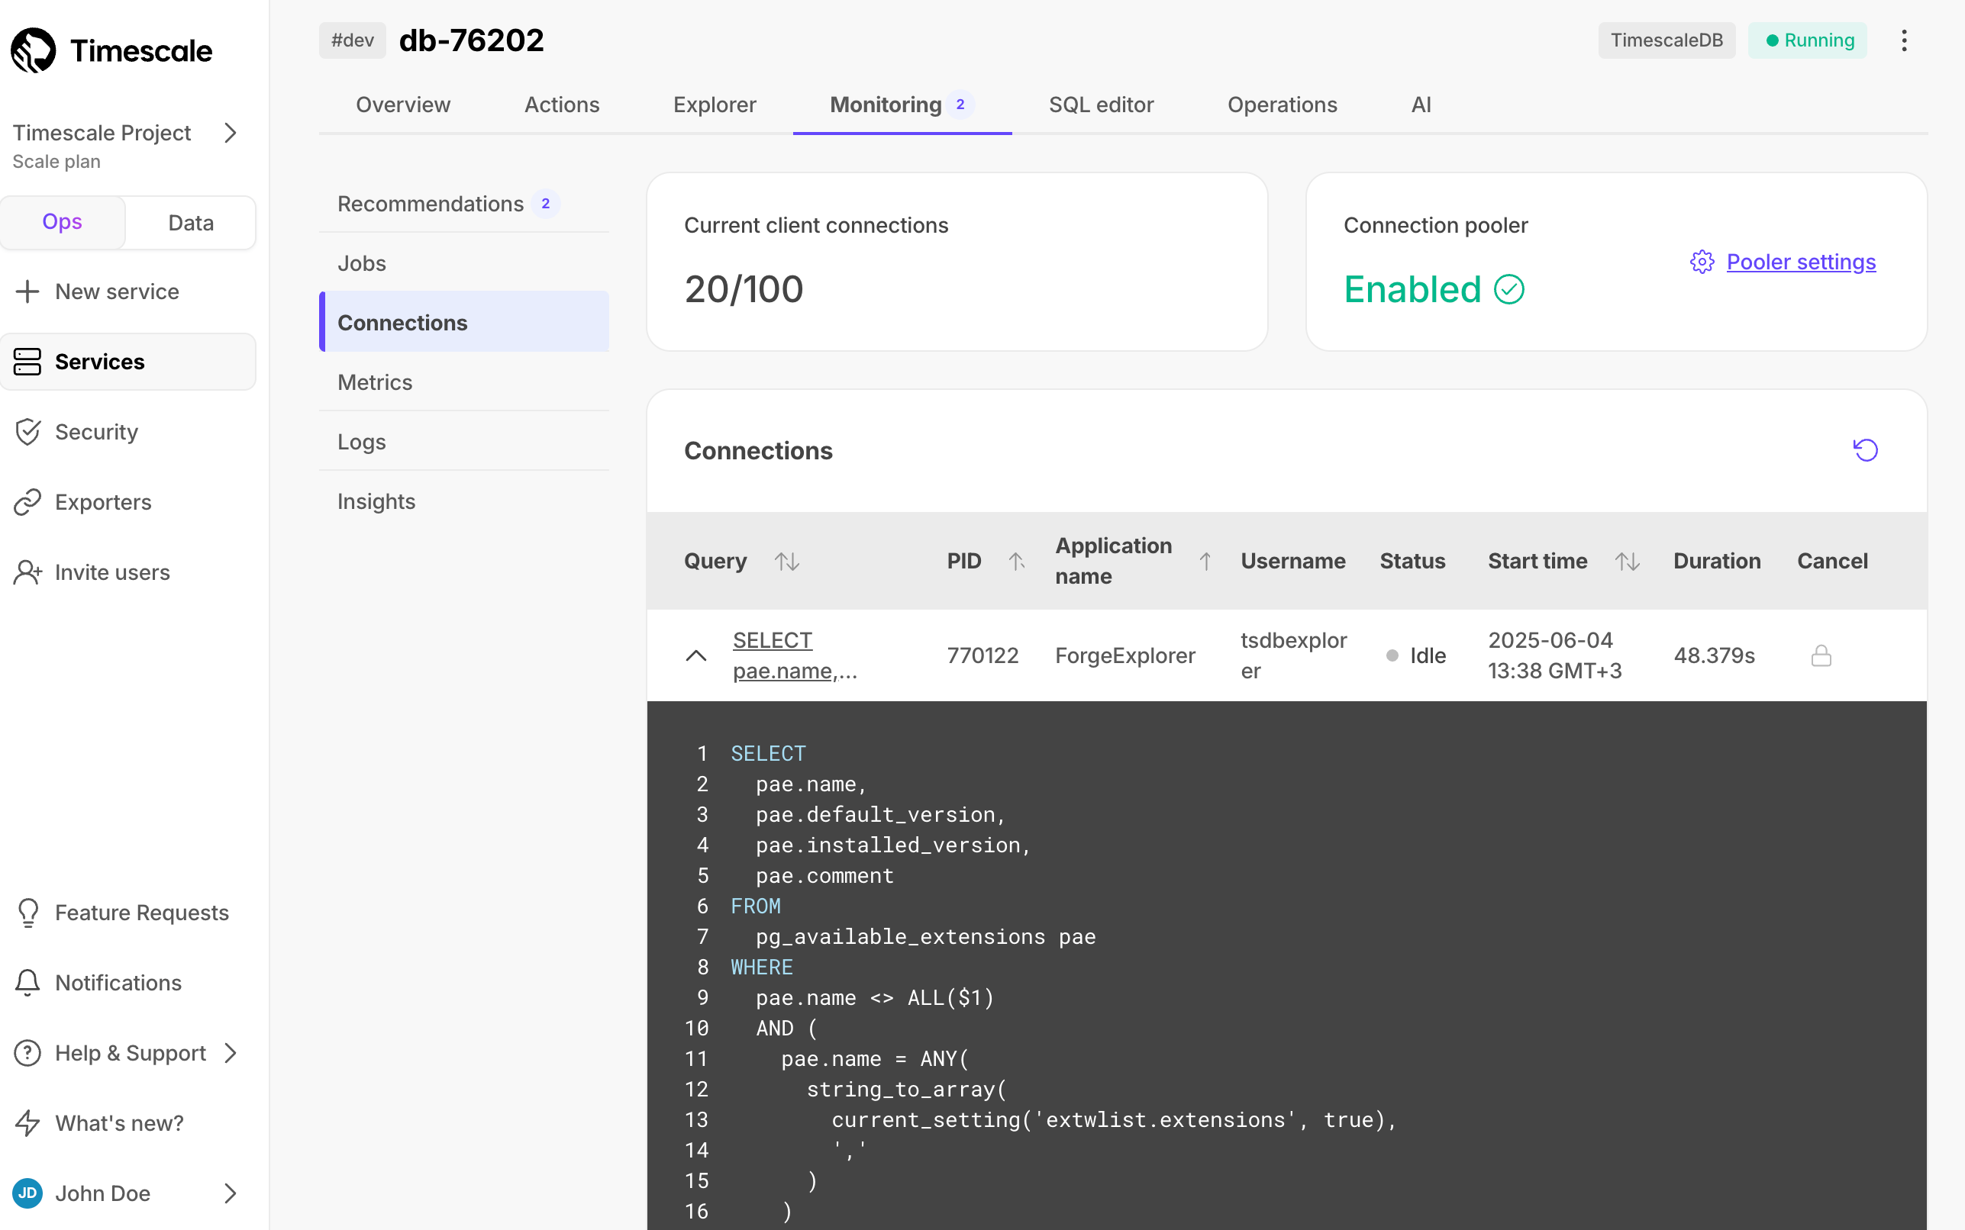Switch to the Data toggle

coord(190,223)
